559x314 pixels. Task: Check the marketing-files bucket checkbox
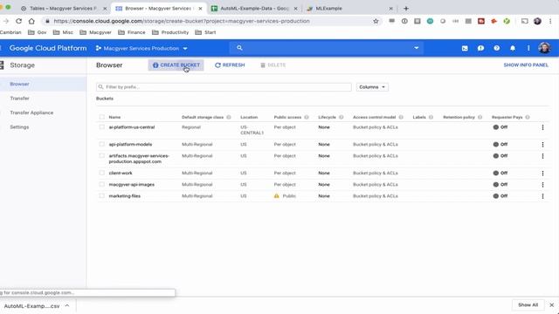pyautogui.click(x=102, y=195)
